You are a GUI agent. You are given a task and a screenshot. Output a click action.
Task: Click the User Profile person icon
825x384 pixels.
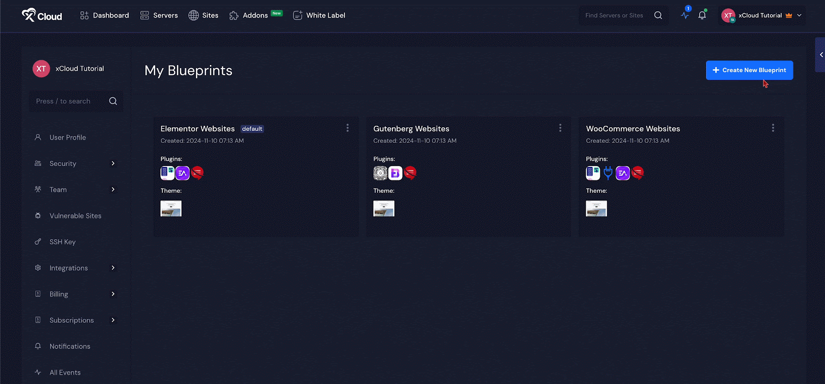[x=38, y=138]
